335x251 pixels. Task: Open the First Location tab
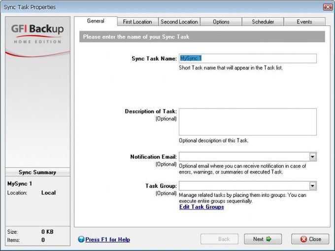tap(137, 22)
